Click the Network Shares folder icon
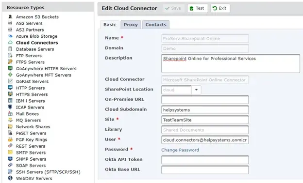The image size is (303, 183). click(10, 126)
